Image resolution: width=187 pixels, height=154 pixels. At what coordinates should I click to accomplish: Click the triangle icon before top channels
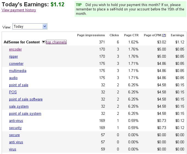tap(43, 42)
